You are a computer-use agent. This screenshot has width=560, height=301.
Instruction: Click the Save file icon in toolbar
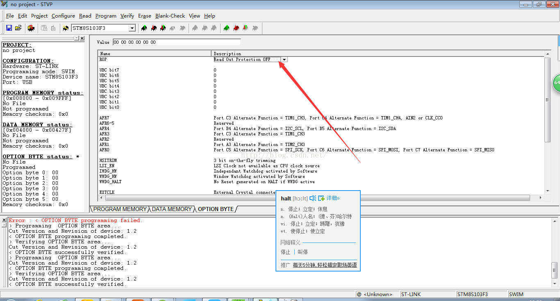pos(9,28)
